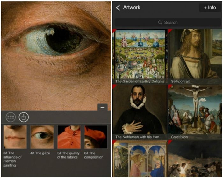
Task: Tap the share icon
Action: click(24, 117)
